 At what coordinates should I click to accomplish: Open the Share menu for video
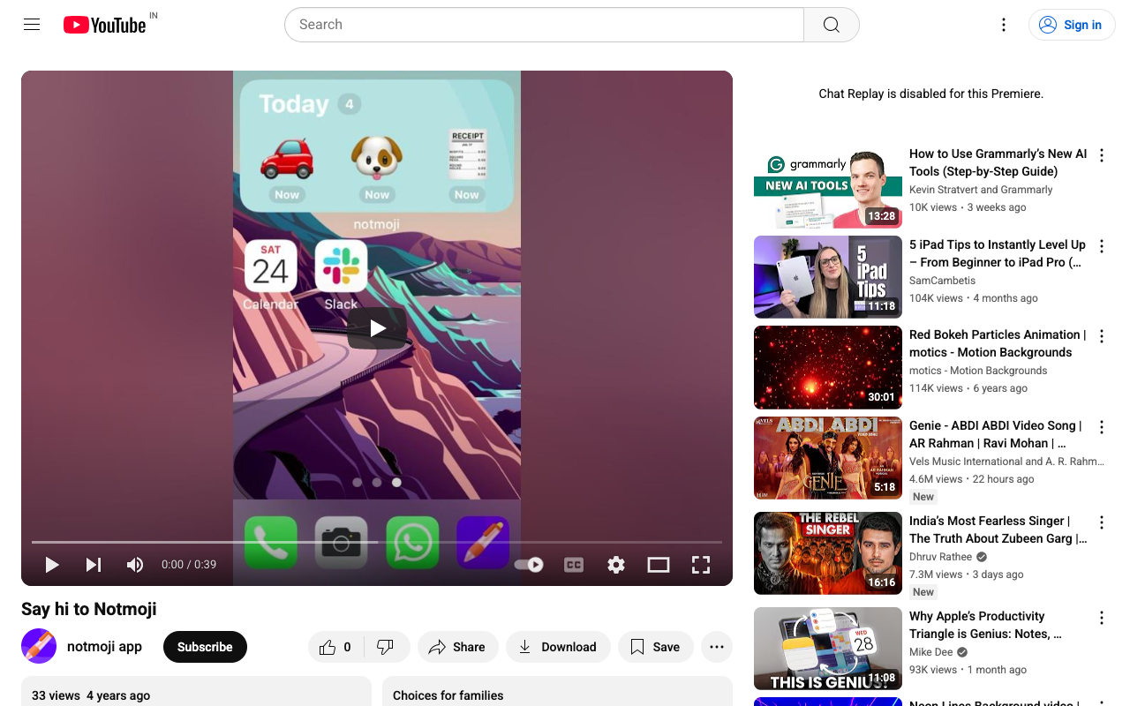tap(457, 647)
